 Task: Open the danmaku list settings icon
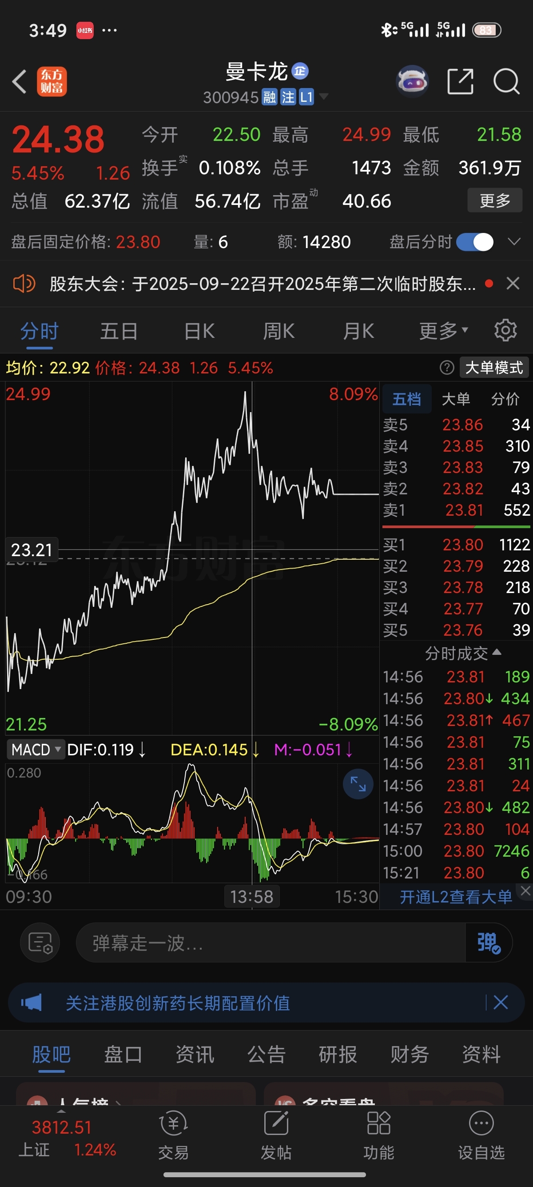coord(40,942)
